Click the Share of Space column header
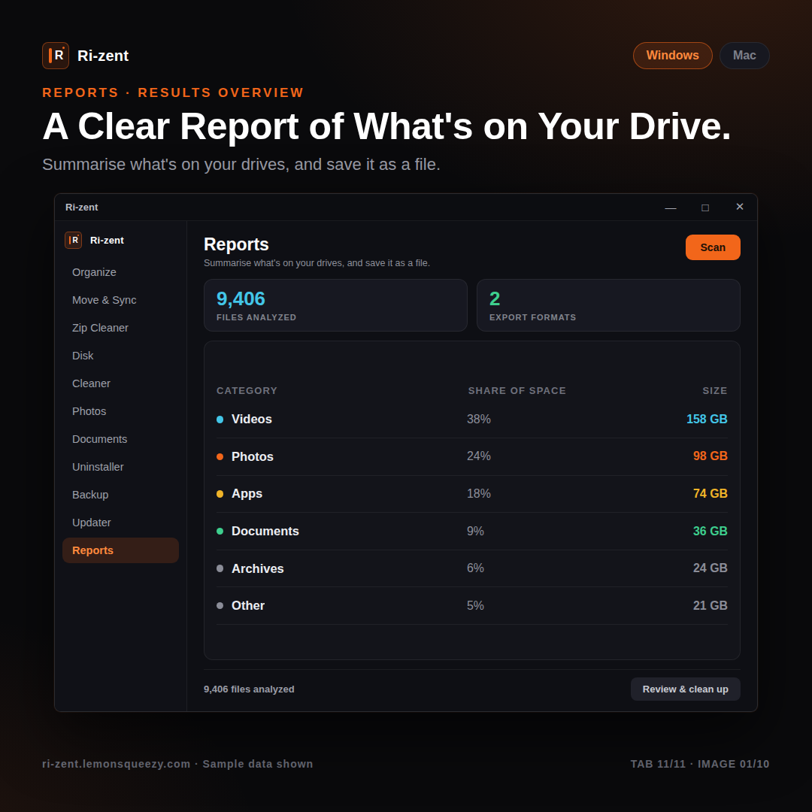The image size is (812, 812). [x=517, y=391]
